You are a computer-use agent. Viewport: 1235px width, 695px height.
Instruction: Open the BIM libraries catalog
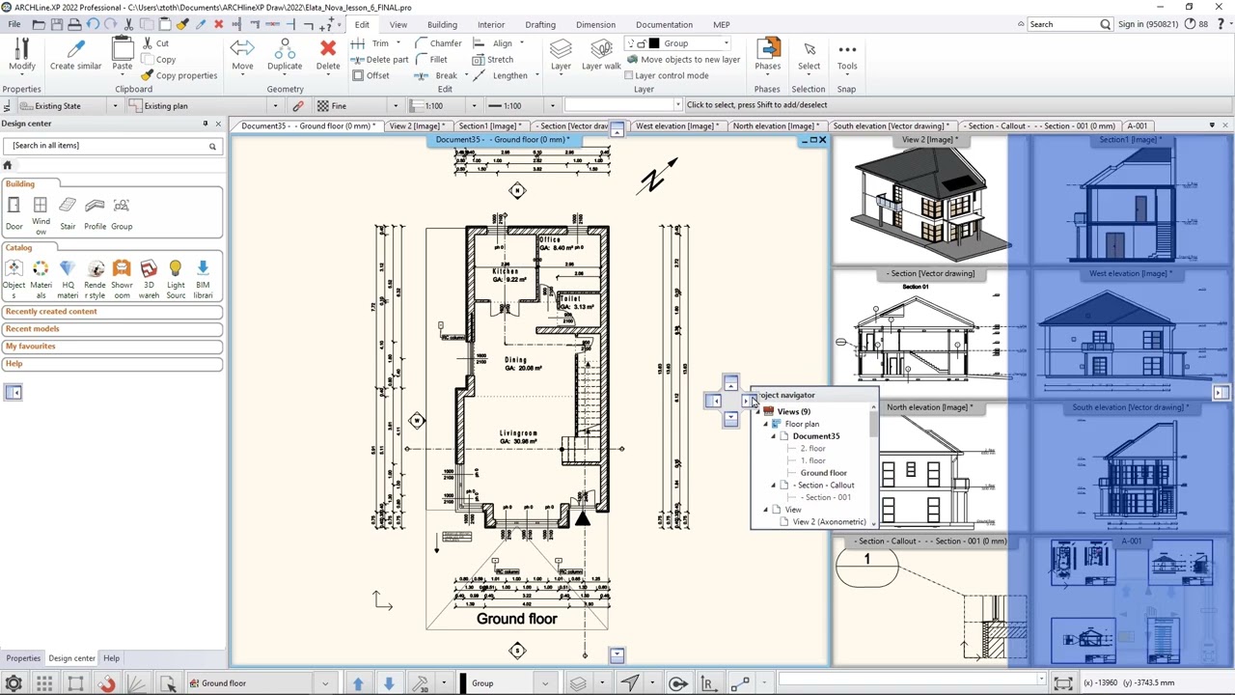tap(203, 279)
